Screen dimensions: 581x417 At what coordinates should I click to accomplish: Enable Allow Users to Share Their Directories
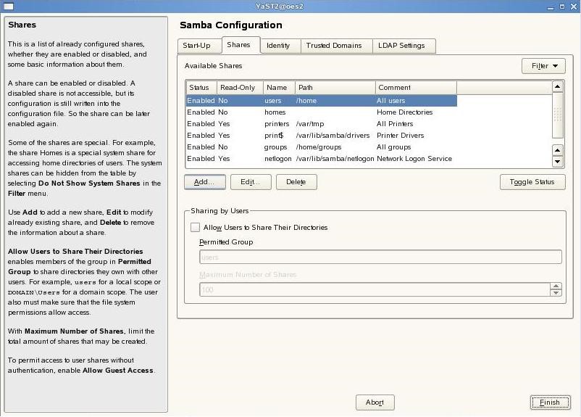coord(195,228)
